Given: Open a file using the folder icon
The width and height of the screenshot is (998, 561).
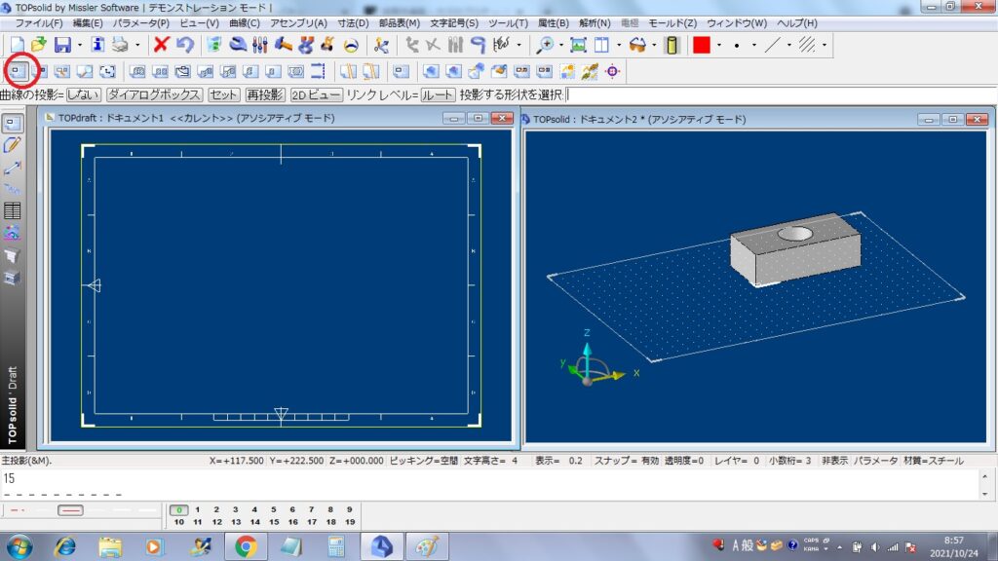Looking at the screenshot, I should (x=39, y=45).
